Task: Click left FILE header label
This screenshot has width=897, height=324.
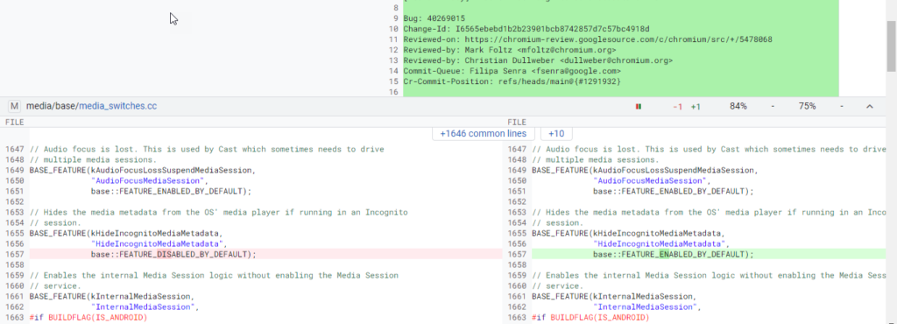Action: tap(14, 122)
